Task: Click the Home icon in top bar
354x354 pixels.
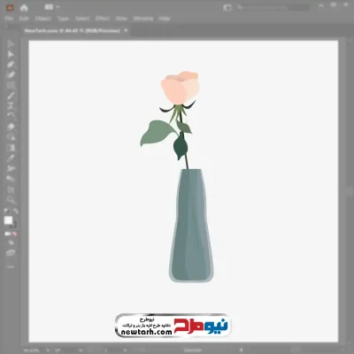Action: point(24,8)
